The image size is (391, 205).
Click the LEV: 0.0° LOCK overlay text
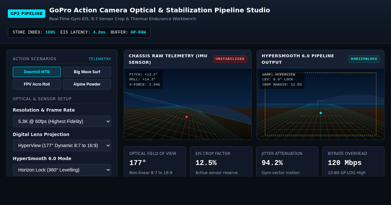278,79
